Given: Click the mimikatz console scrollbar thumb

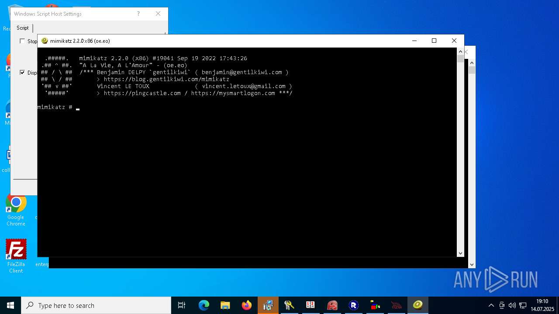Looking at the screenshot, I should (x=460, y=59).
